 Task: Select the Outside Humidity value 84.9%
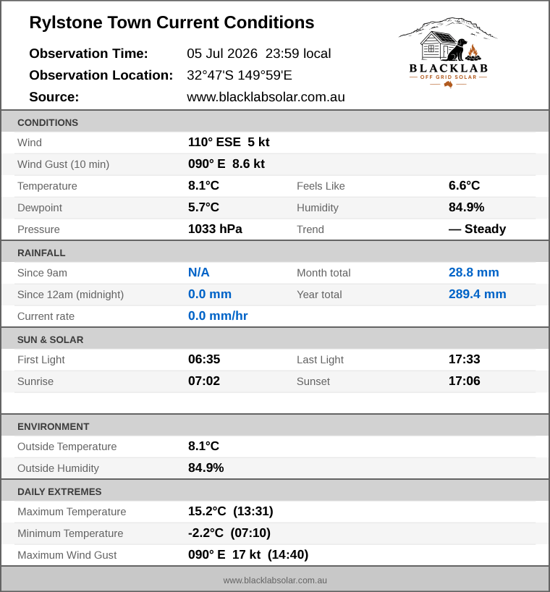pyautogui.click(x=206, y=468)
